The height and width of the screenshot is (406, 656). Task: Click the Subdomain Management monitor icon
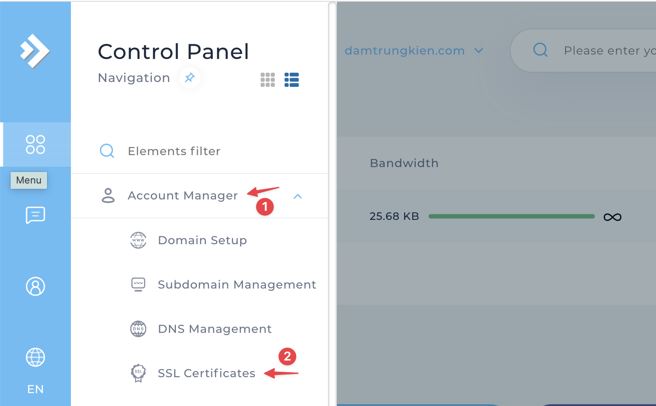[x=138, y=285]
